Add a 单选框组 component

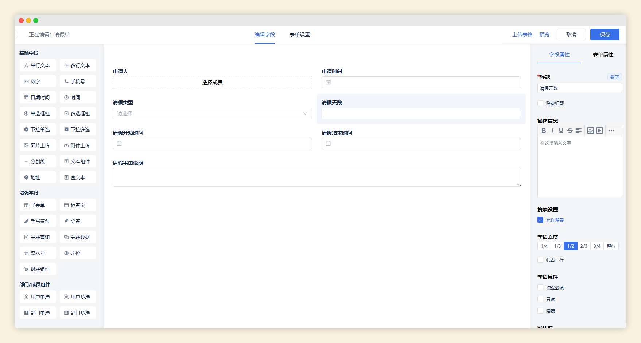coord(38,113)
